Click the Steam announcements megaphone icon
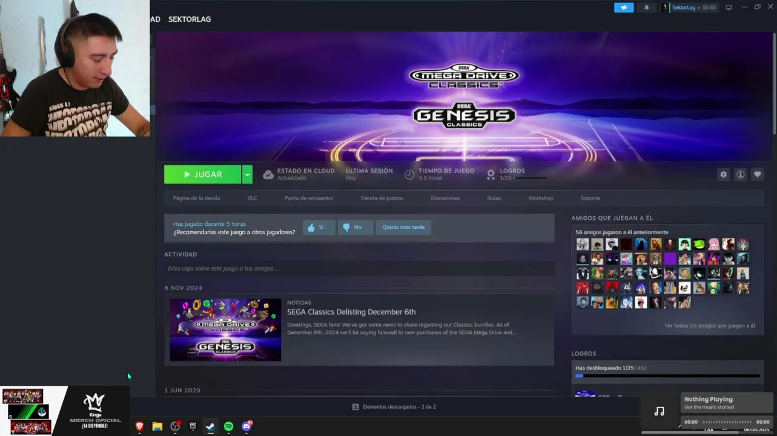The image size is (777, 436). click(624, 7)
